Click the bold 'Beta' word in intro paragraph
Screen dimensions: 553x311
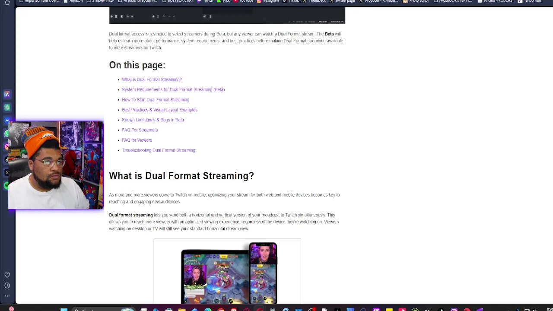[329, 34]
